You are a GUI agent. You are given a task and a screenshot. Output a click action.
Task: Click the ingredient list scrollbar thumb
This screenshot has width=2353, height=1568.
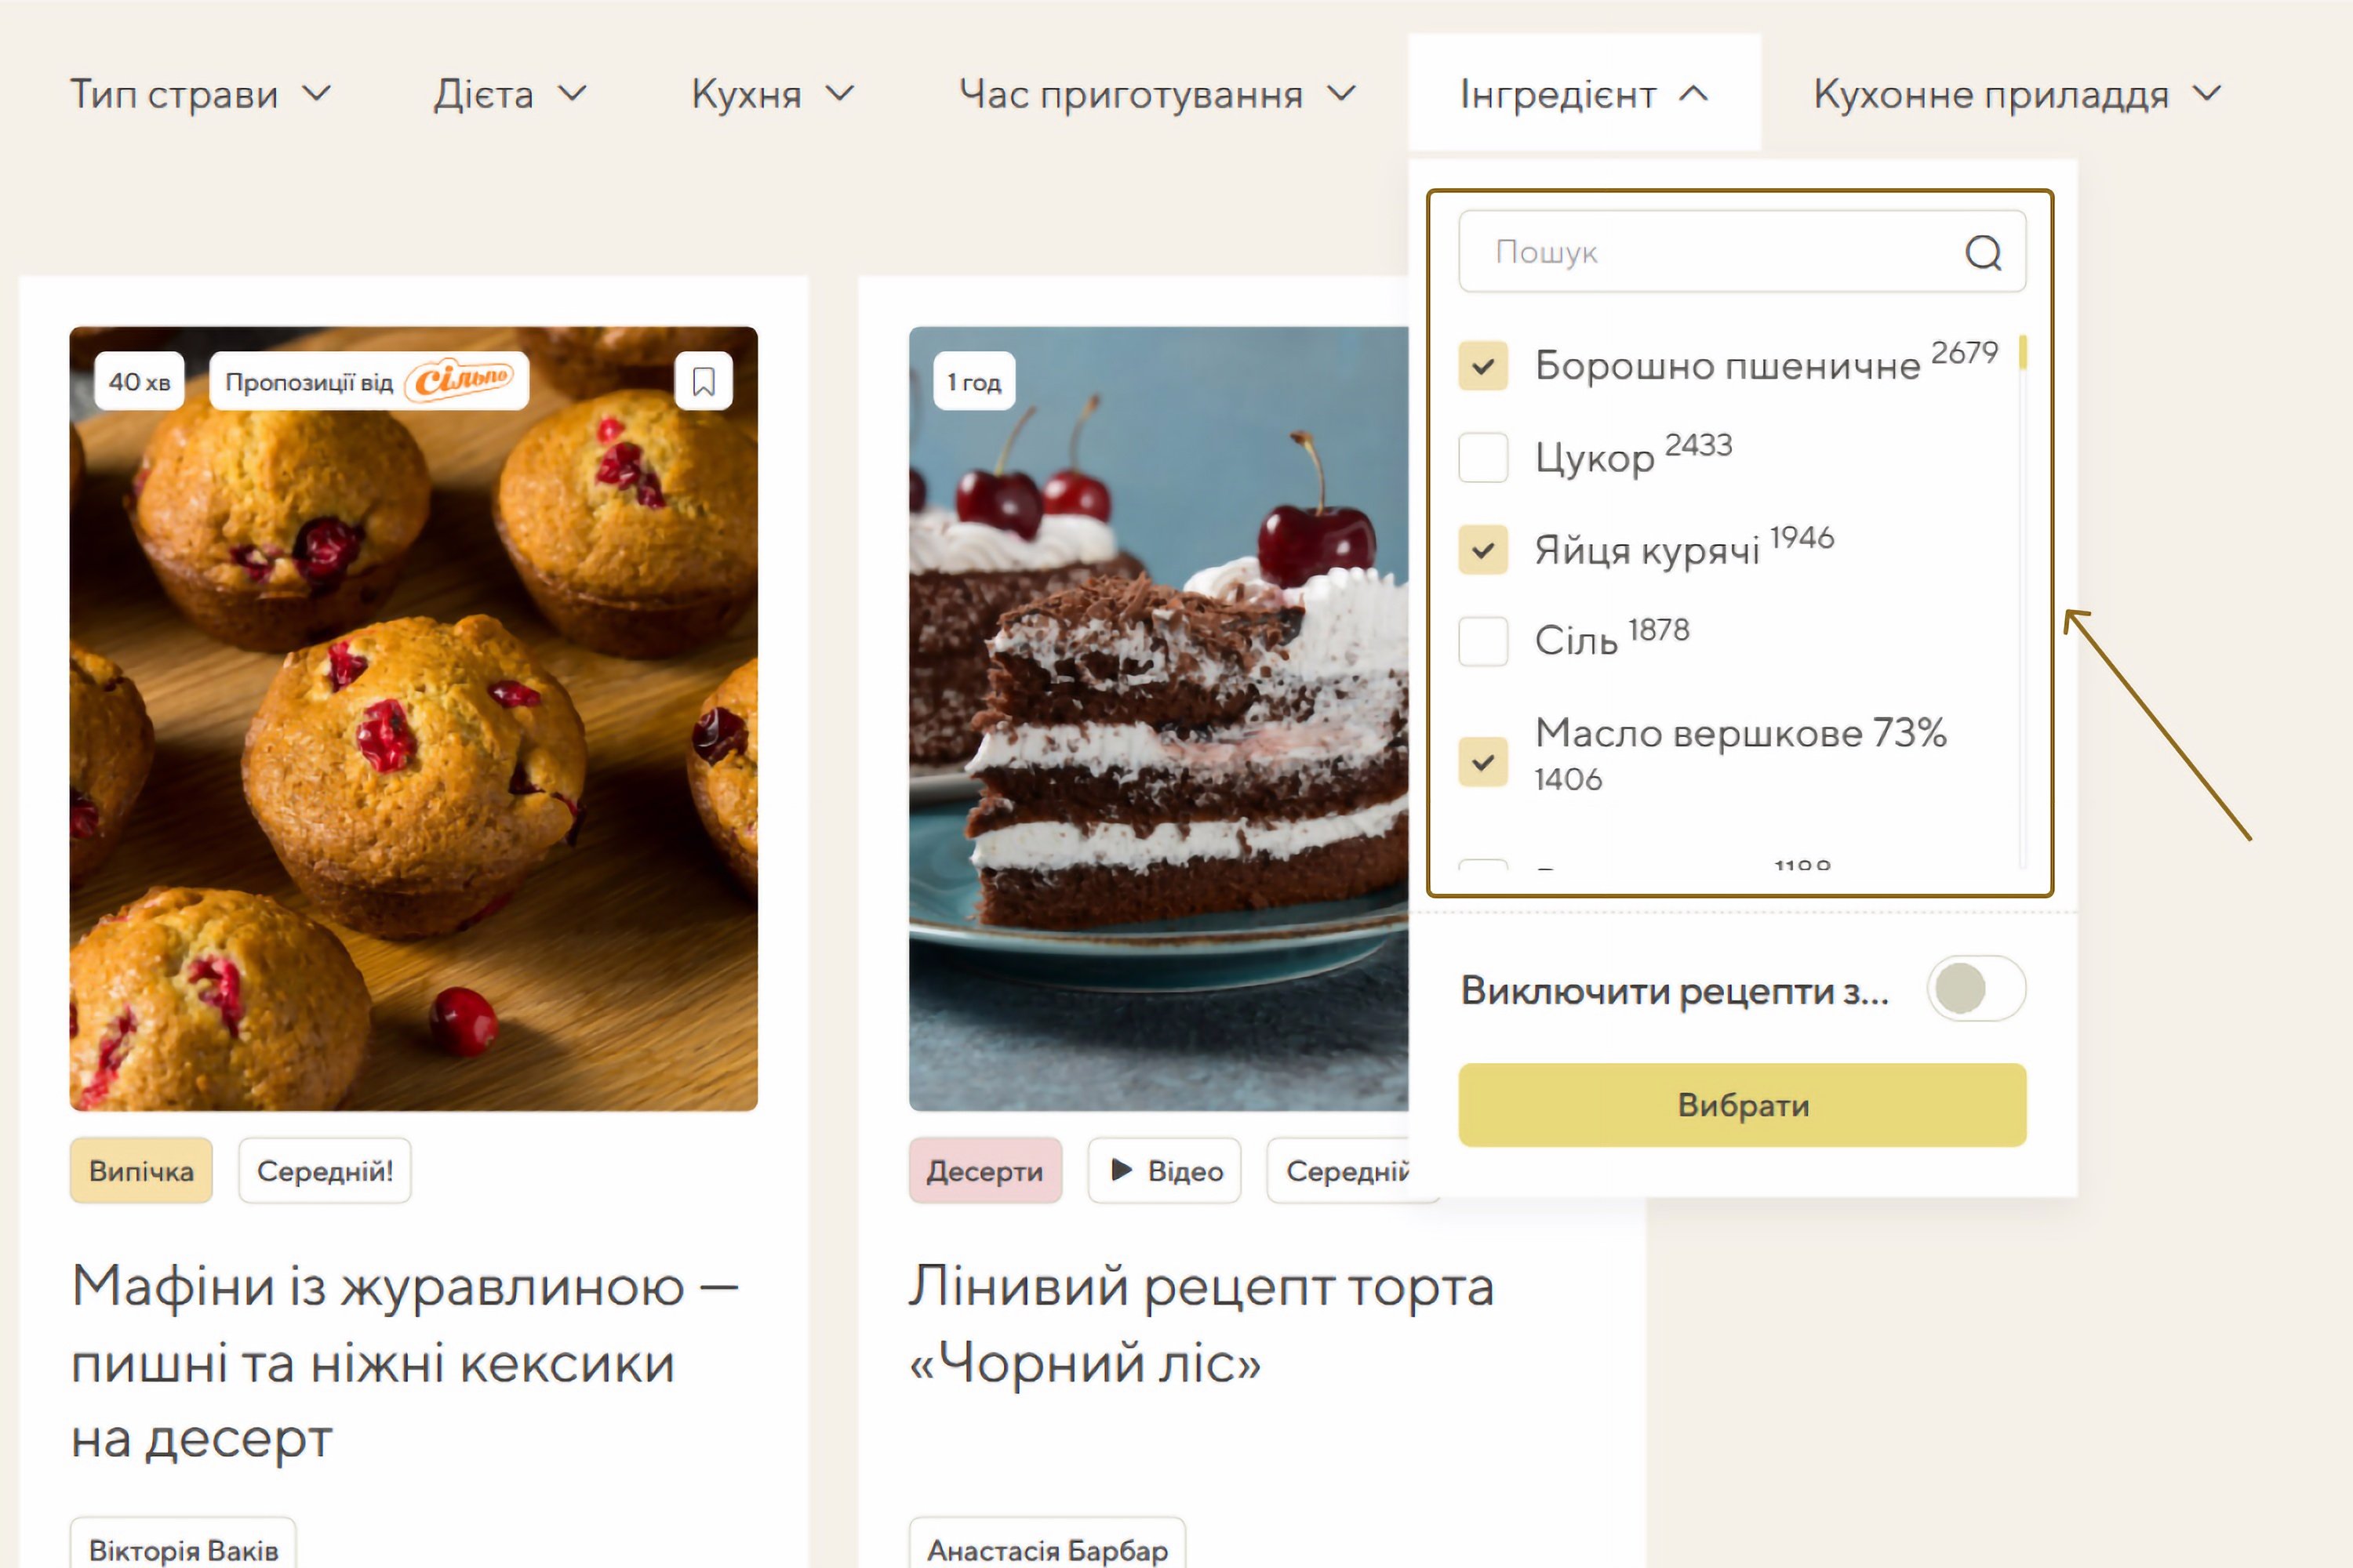pos(2023,353)
